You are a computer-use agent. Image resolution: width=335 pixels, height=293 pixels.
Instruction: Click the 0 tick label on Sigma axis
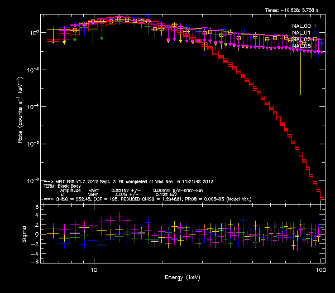(x=37, y=235)
